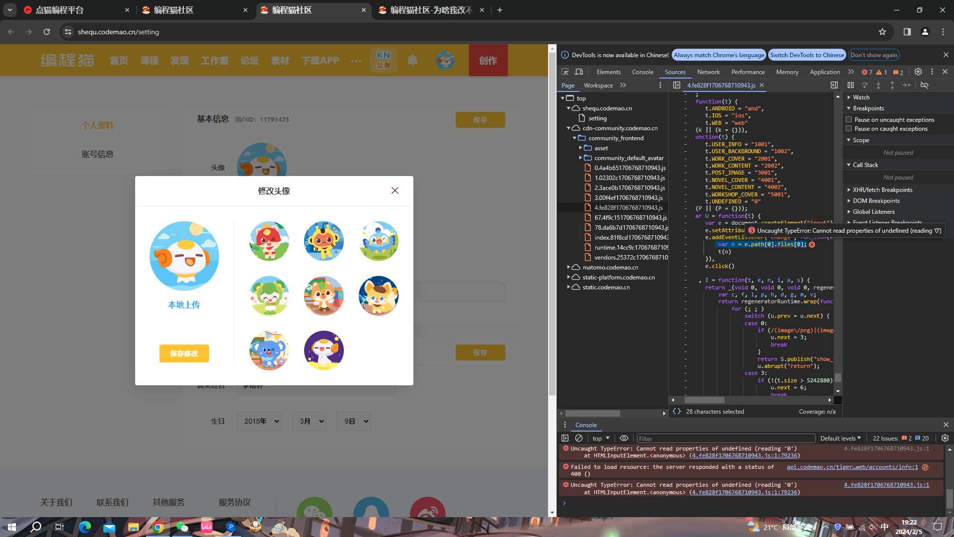Screen dimensions: 954x537
Task: Open the Workspace tab in Sources
Action: click(598, 86)
